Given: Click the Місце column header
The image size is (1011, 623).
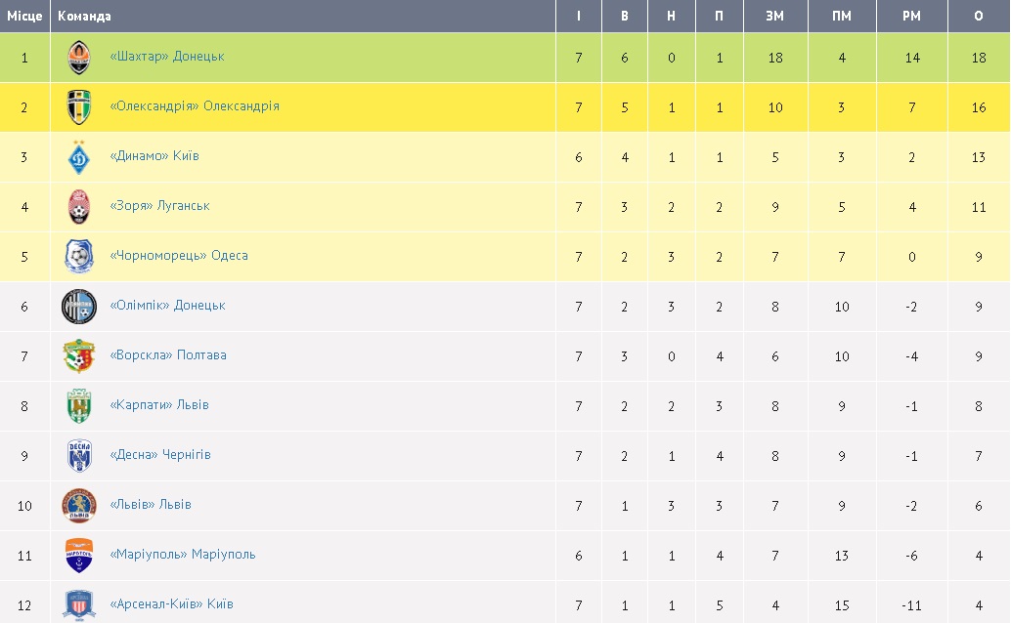Looking at the screenshot, I should click(24, 17).
